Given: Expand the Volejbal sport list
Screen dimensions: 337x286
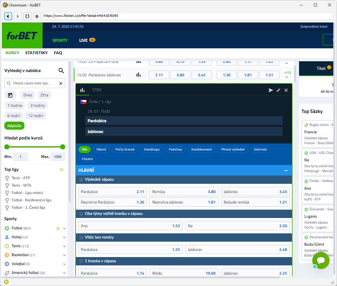Looking at the screenshot, I should click(x=64, y=264).
